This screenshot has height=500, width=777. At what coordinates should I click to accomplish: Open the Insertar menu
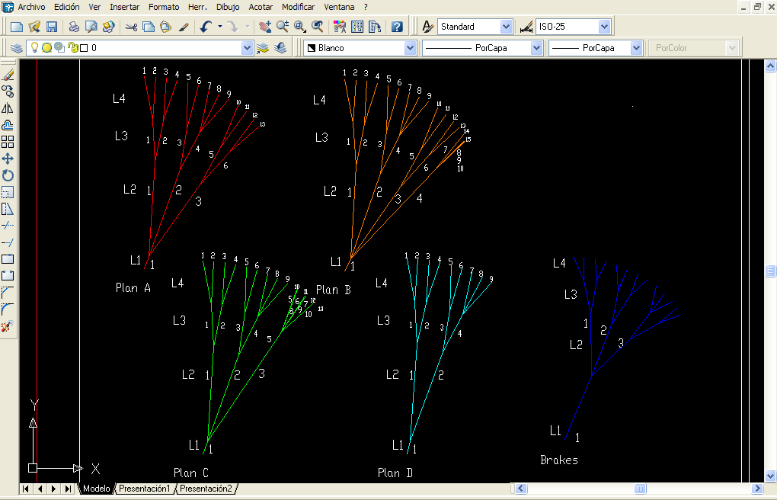(x=124, y=7)
